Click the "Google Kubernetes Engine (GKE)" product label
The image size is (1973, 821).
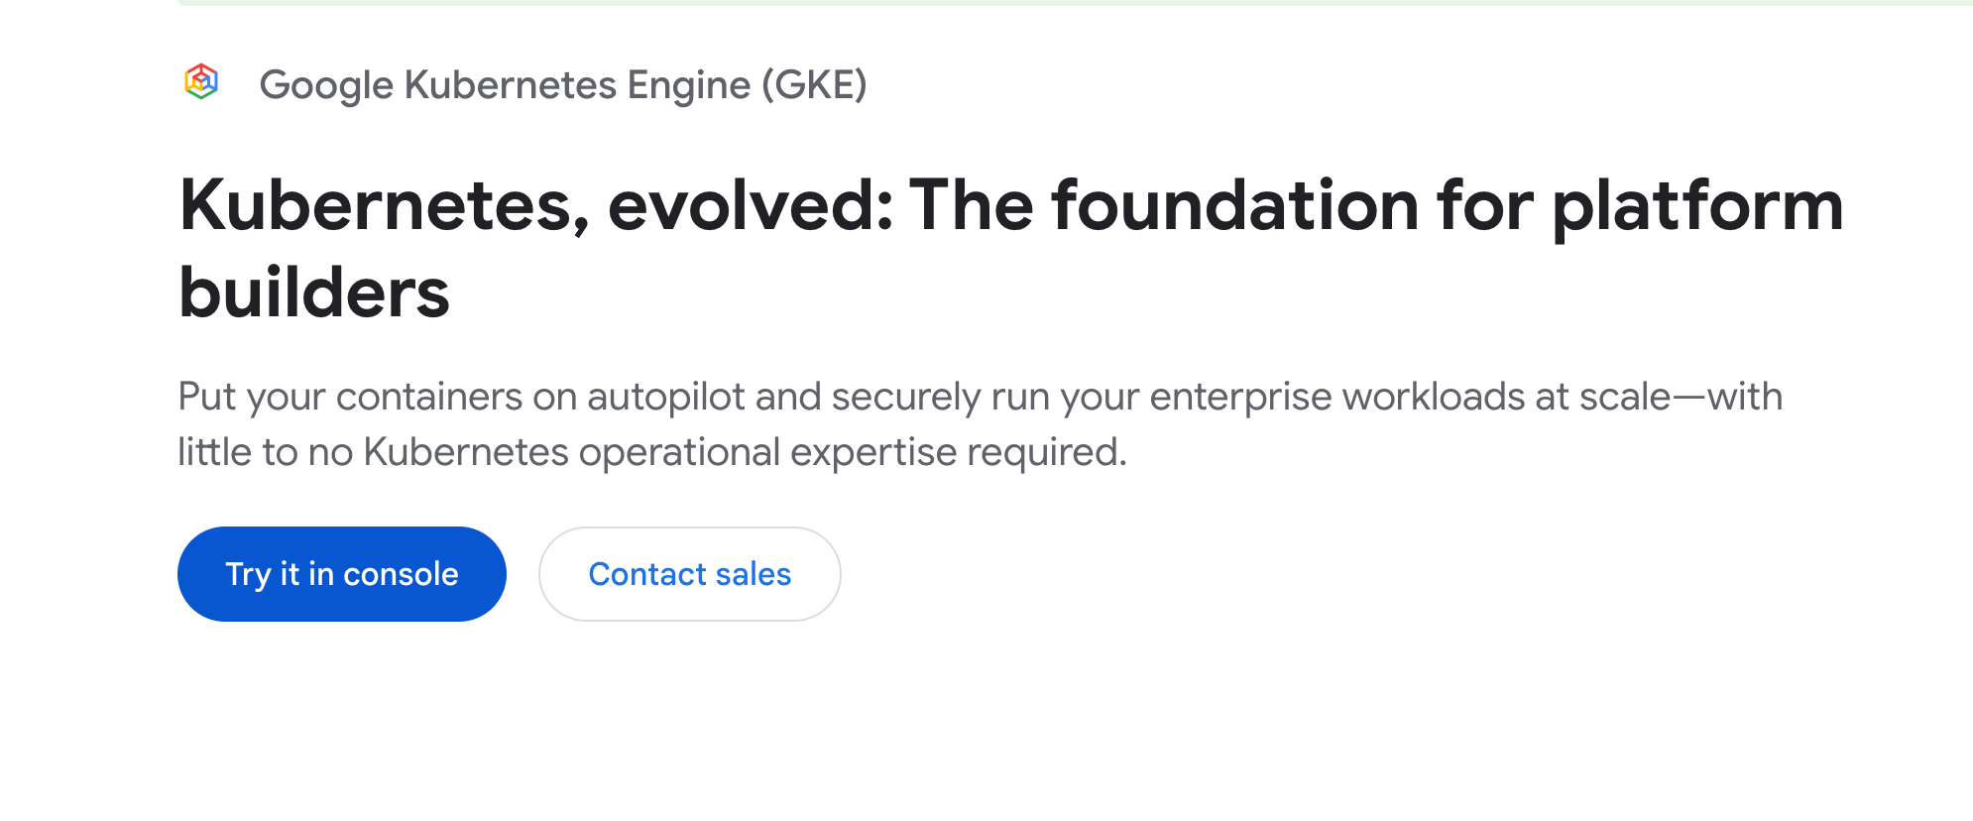[x=562, y=85]
